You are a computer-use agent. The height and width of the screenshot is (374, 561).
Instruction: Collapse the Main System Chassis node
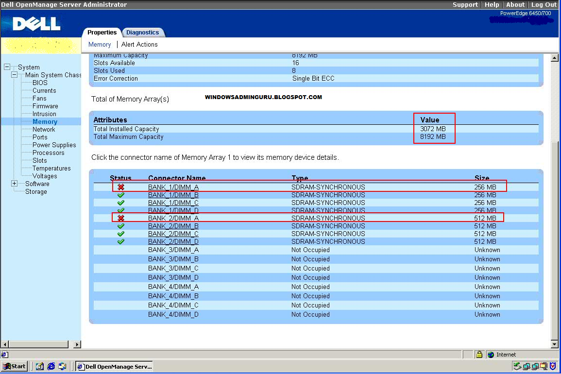(x=14, y=75)
